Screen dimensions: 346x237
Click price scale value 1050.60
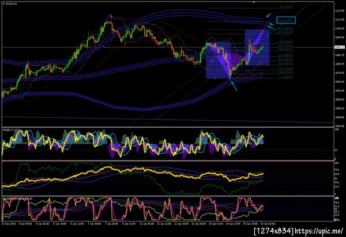(340, 108)
